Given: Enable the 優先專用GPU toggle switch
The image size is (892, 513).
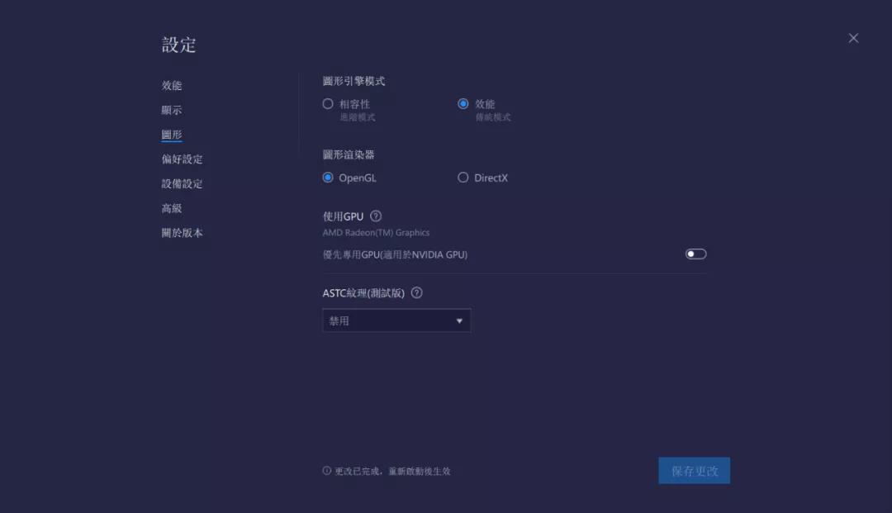Looking at the screenshot, I should click(x=695, y=254).
